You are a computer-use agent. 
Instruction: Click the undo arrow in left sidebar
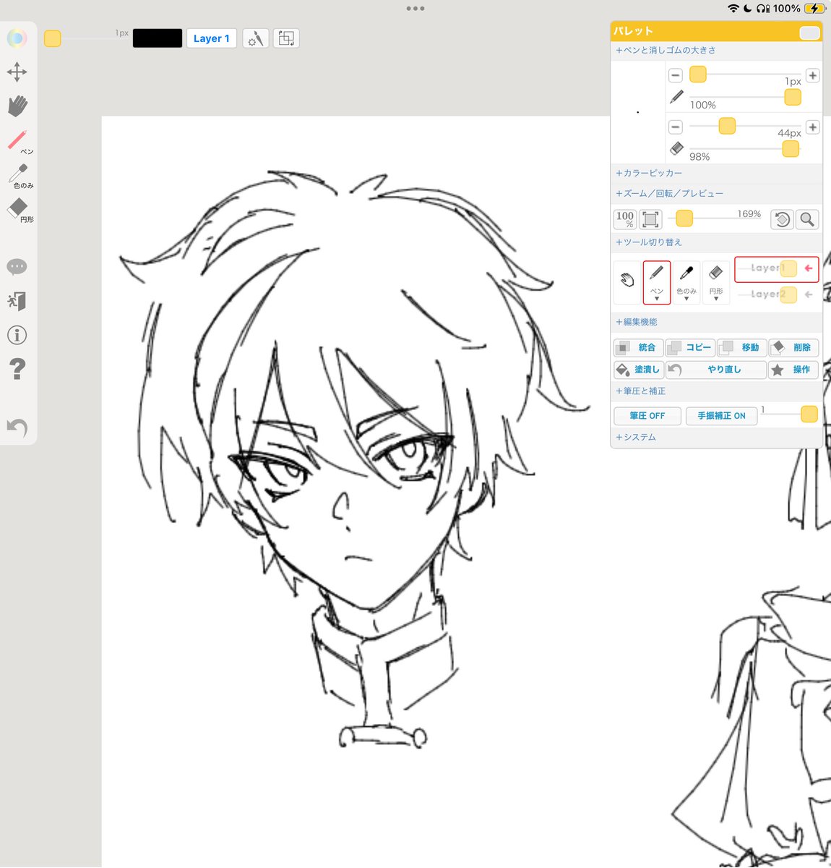(x=17, y=427)
